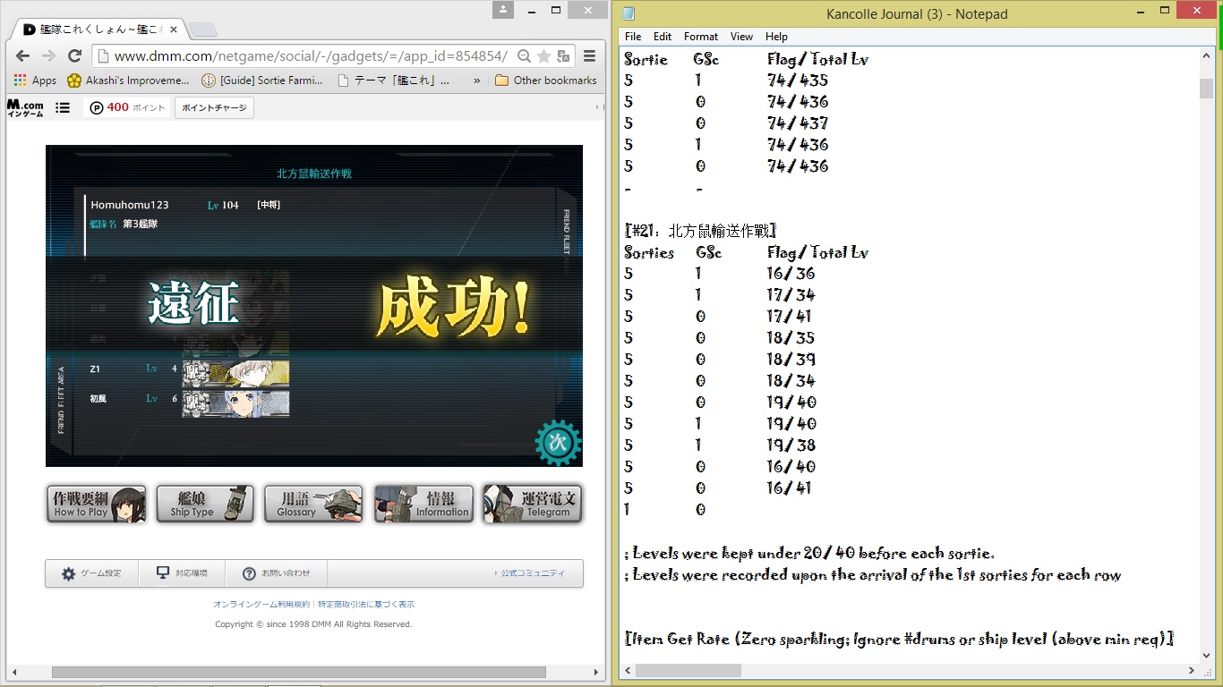Open 公式コミュニティ link
The height and width of the screenshot is (687, 1223).
click(x=530, y=573)
